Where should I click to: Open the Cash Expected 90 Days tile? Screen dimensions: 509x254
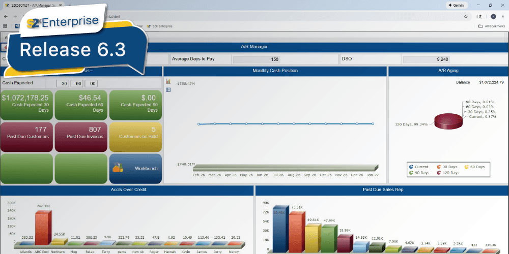click(136, 105)
